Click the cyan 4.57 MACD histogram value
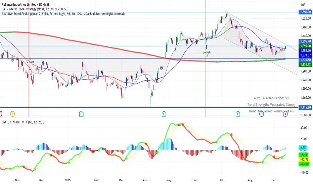Screen dimensions: 313x184 303,148
